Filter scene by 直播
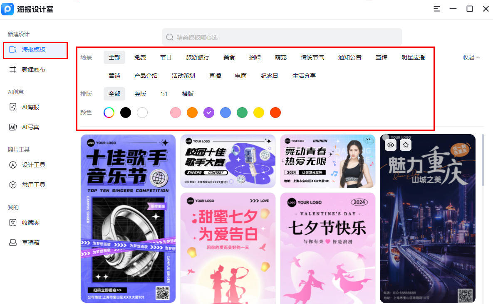Viewport: 493px width, 304px height. 215,76
